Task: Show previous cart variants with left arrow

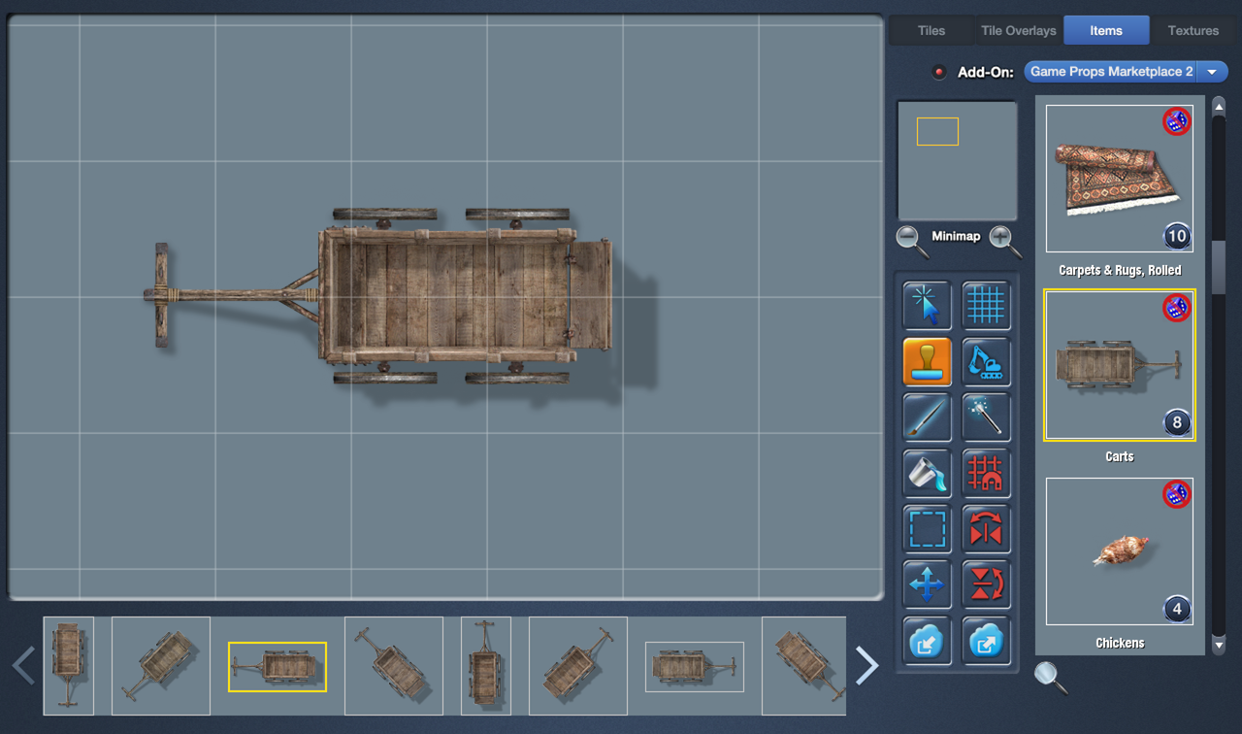Action: 23,666
